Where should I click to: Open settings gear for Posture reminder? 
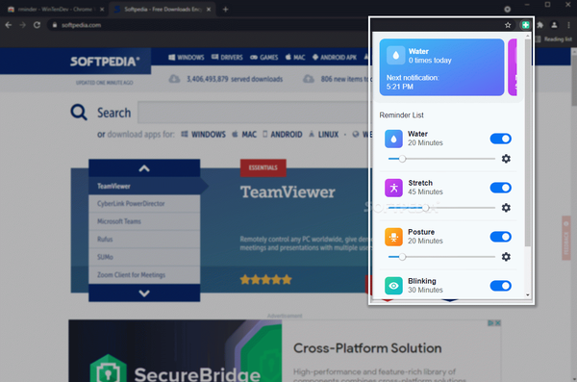506,257
